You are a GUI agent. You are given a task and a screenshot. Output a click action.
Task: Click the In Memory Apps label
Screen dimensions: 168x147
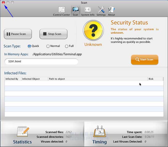pos(16,54)
